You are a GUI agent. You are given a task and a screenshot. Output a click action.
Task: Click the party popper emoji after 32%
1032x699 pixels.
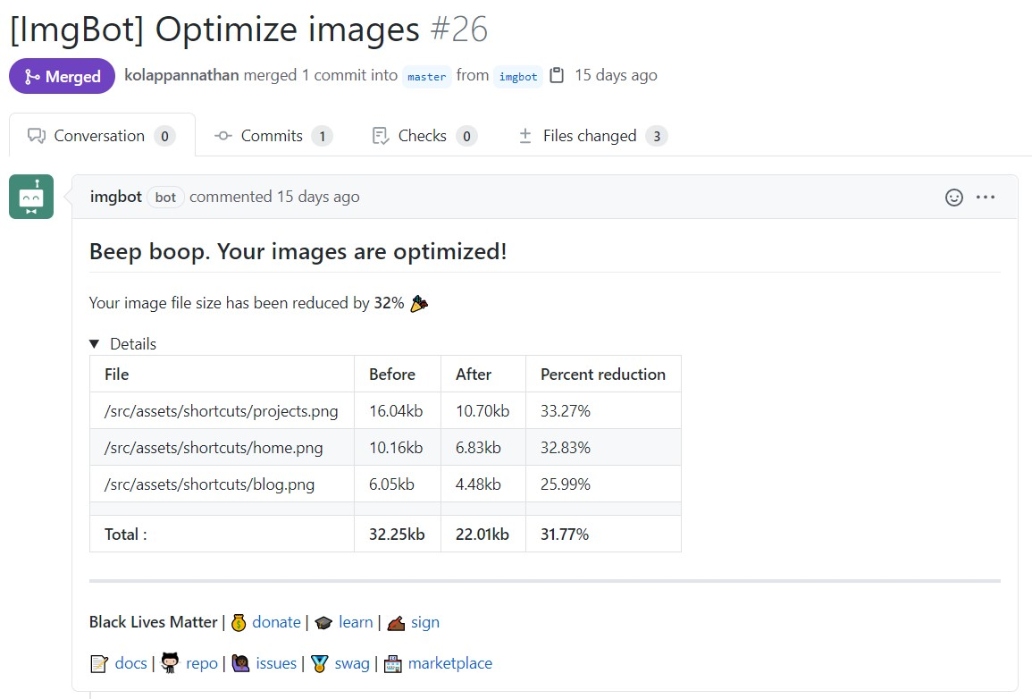(x=419, y=303)
